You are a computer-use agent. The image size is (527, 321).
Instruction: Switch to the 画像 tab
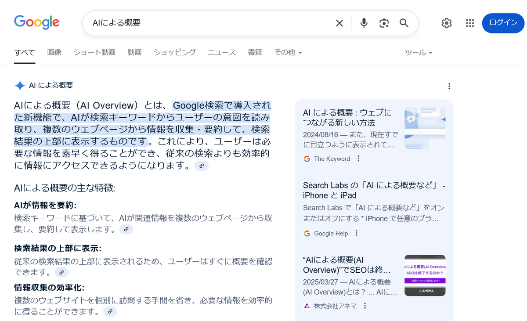54,52
